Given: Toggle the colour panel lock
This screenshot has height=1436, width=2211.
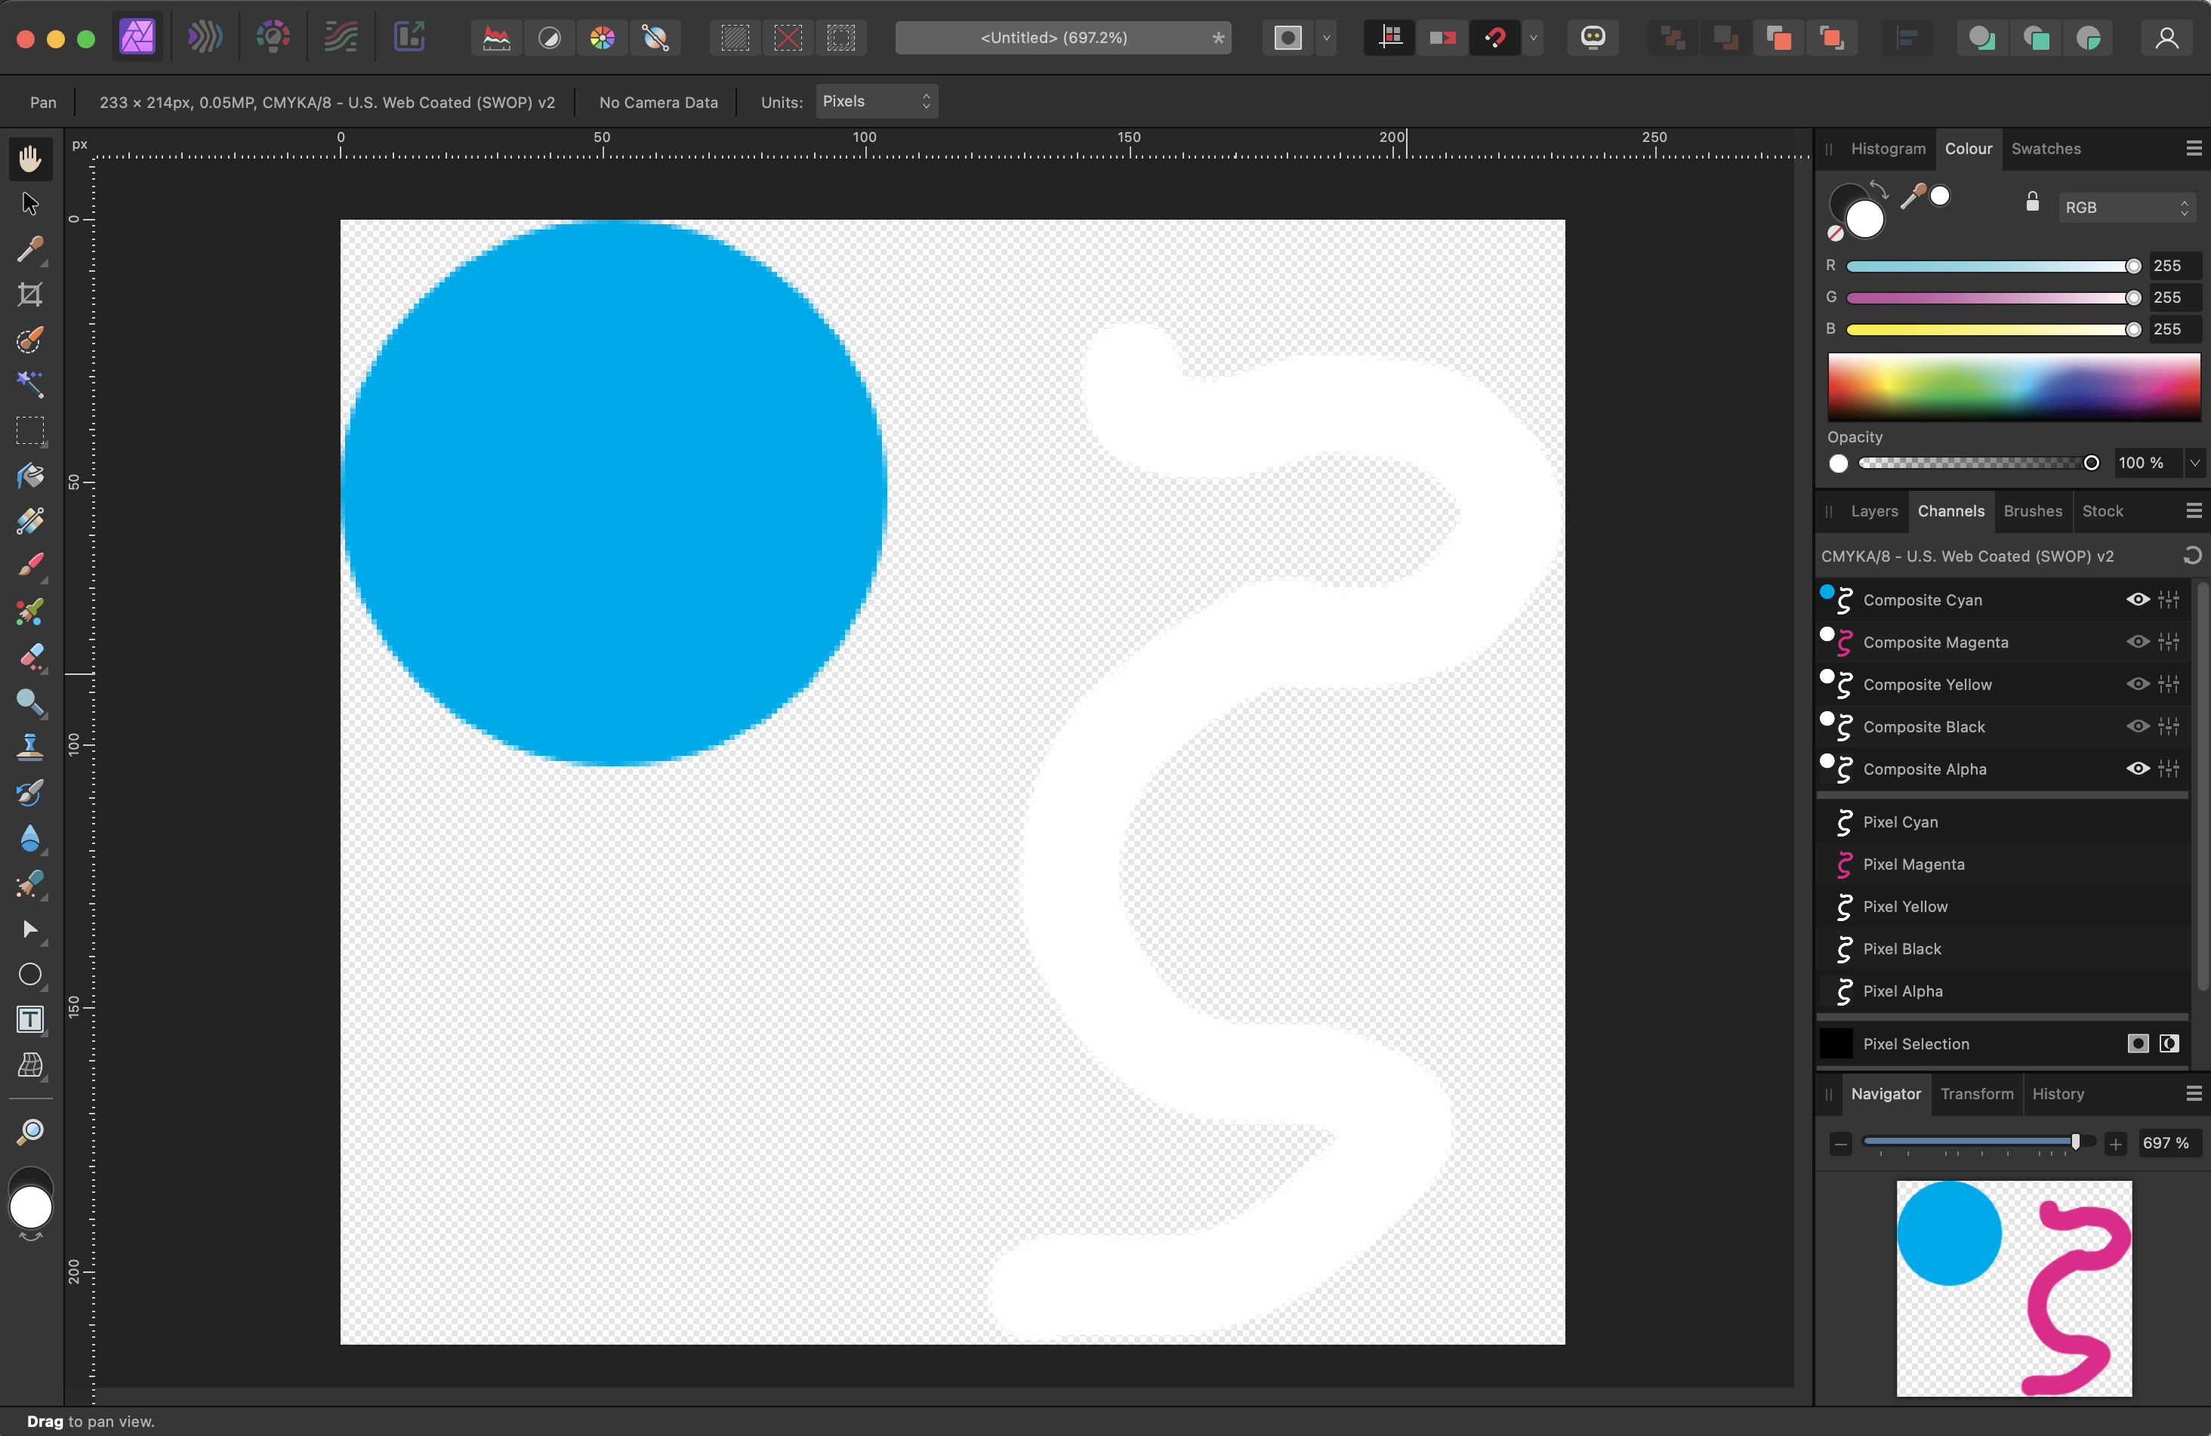Looking at the screenshot, I should tap(2032, 202).
